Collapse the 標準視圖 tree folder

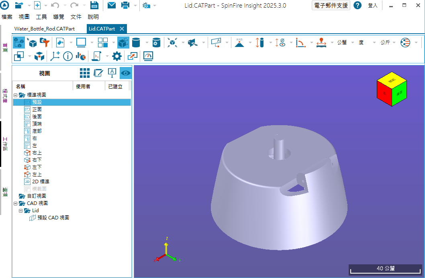(15, 95)
